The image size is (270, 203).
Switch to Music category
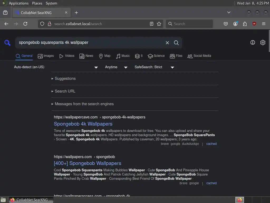(x=123, y=56)
